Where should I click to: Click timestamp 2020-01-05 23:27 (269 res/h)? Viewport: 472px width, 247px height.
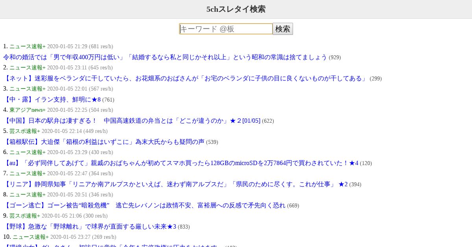coord(83,237)
